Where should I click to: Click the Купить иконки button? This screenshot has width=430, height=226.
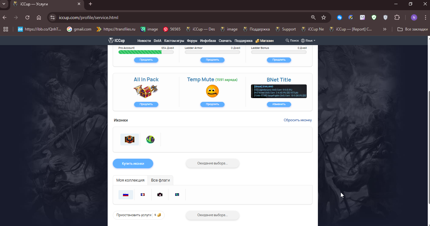pos(133,163)
